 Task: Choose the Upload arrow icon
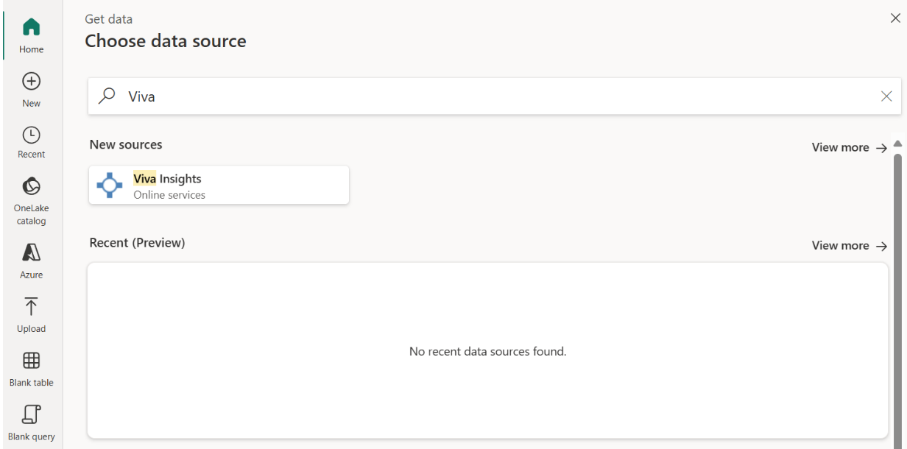[31, 306]
